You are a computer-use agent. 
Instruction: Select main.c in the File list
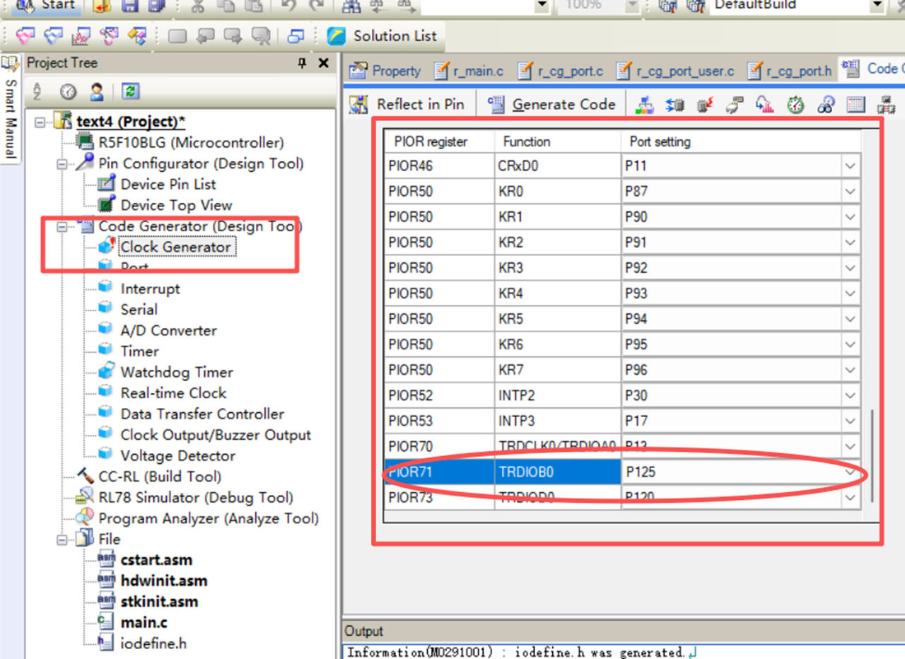[144, 623]
